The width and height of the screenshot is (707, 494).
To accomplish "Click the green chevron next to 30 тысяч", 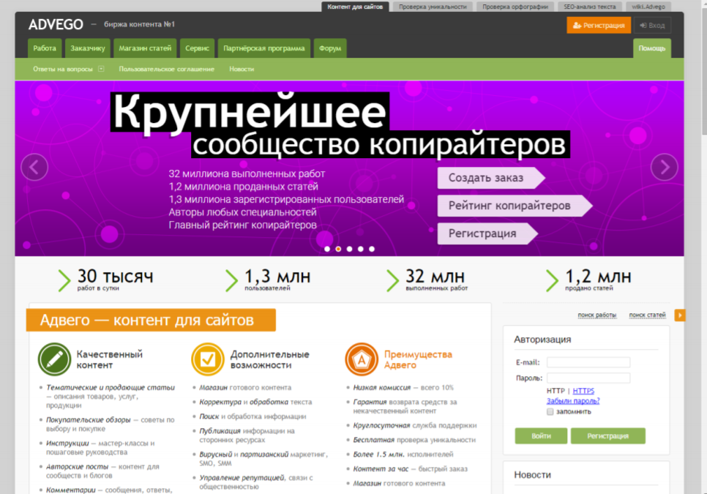I will coord(64,280).
